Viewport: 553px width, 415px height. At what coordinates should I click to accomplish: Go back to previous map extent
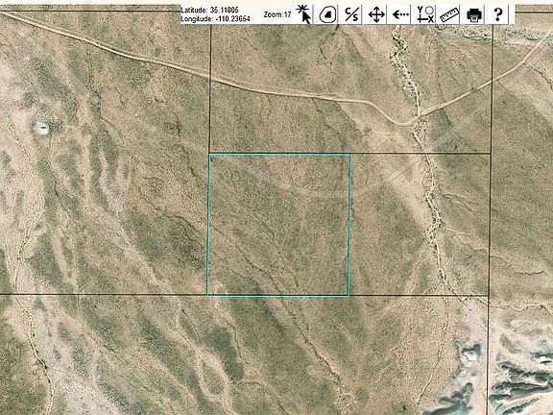[400, 14]
